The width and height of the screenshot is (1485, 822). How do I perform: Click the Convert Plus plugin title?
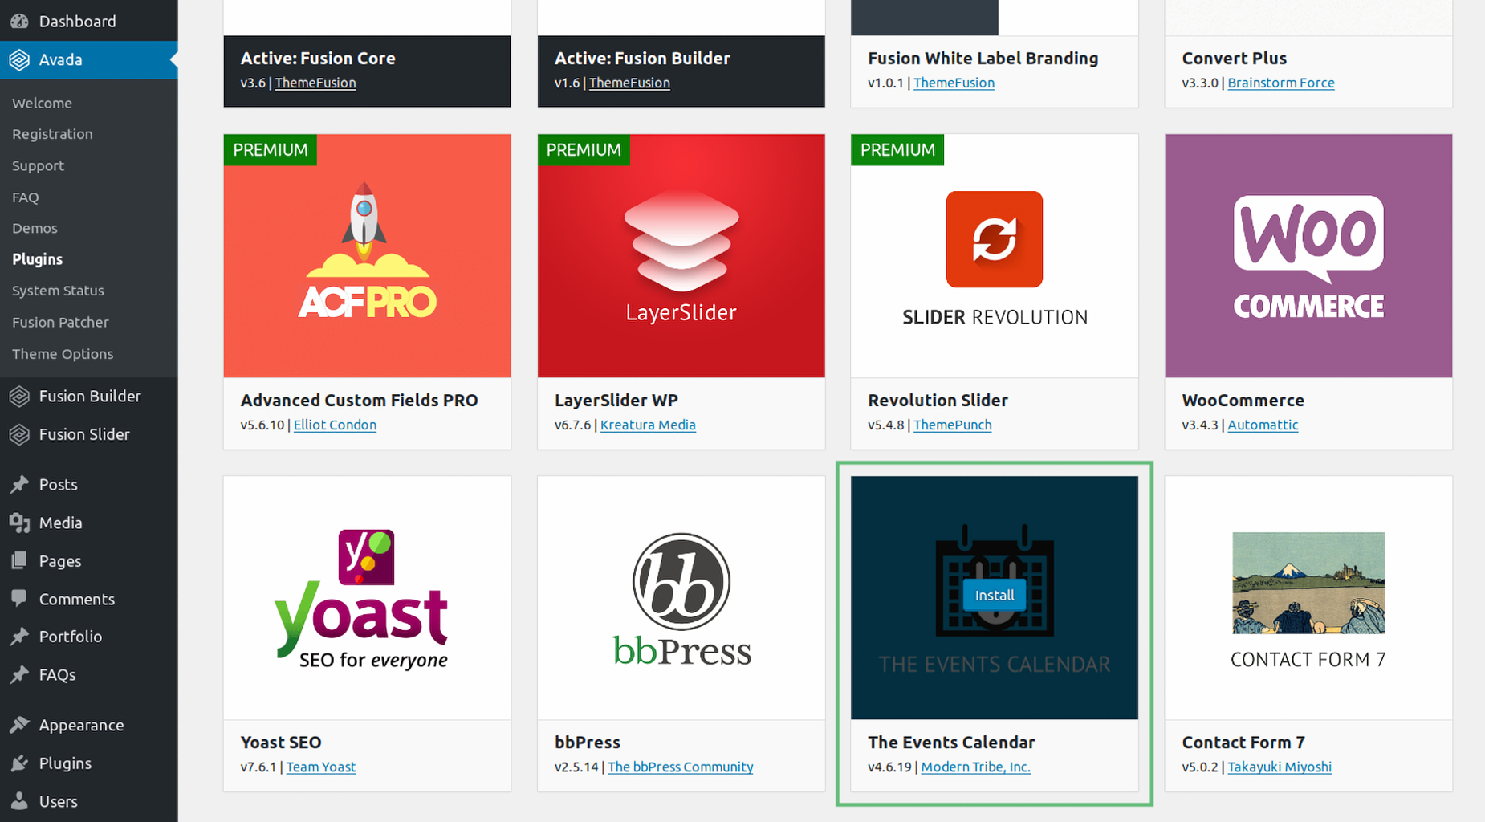[1234, 58]
